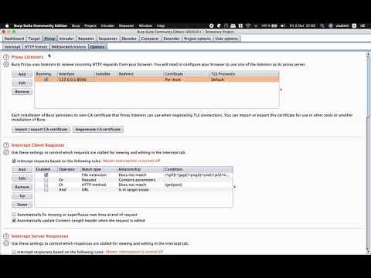Click the Certificate column header
The image size is (371, 278).
(186, 74)
